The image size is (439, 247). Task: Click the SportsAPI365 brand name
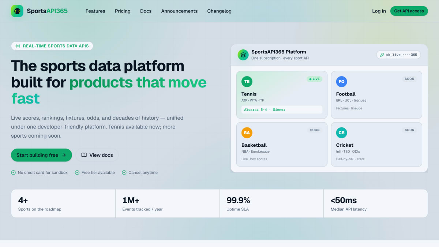click(x=47, y=11)
